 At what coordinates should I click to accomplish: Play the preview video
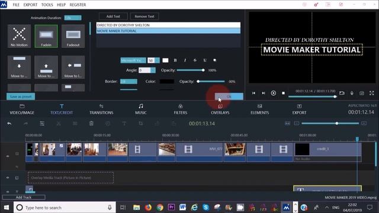[x=274, y=93]
